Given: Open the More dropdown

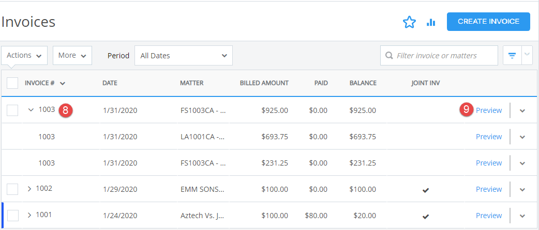Looking at the screenshot, I should 72,55.
